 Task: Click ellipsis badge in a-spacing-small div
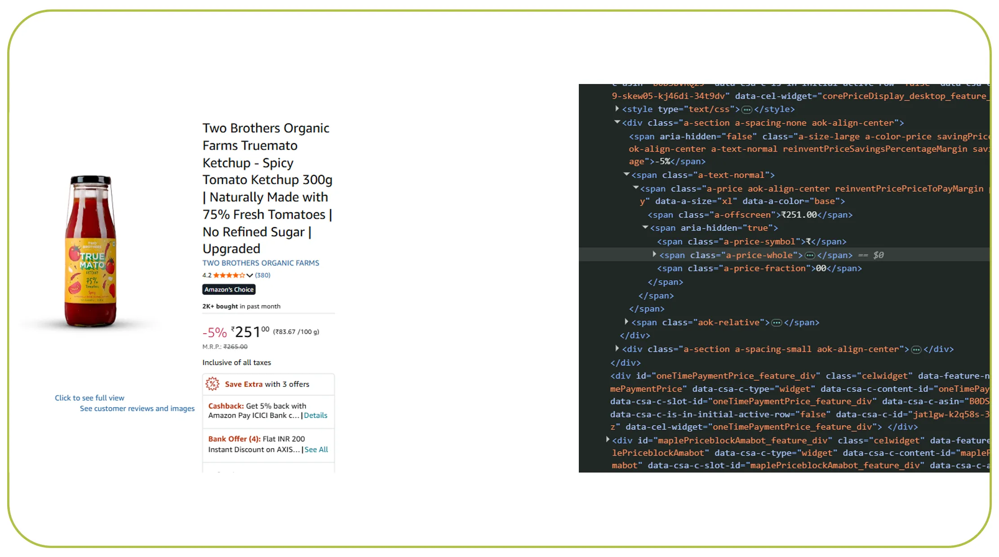point(916,350)
